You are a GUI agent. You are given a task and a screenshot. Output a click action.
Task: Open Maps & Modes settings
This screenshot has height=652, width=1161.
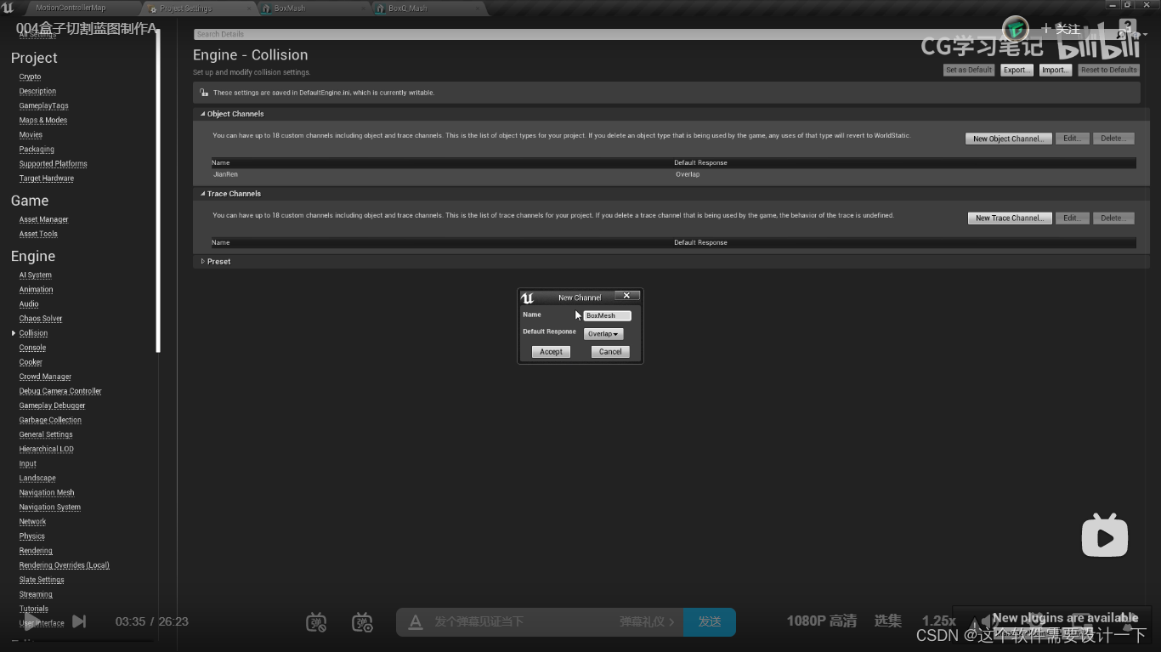[x=42, y=120]
